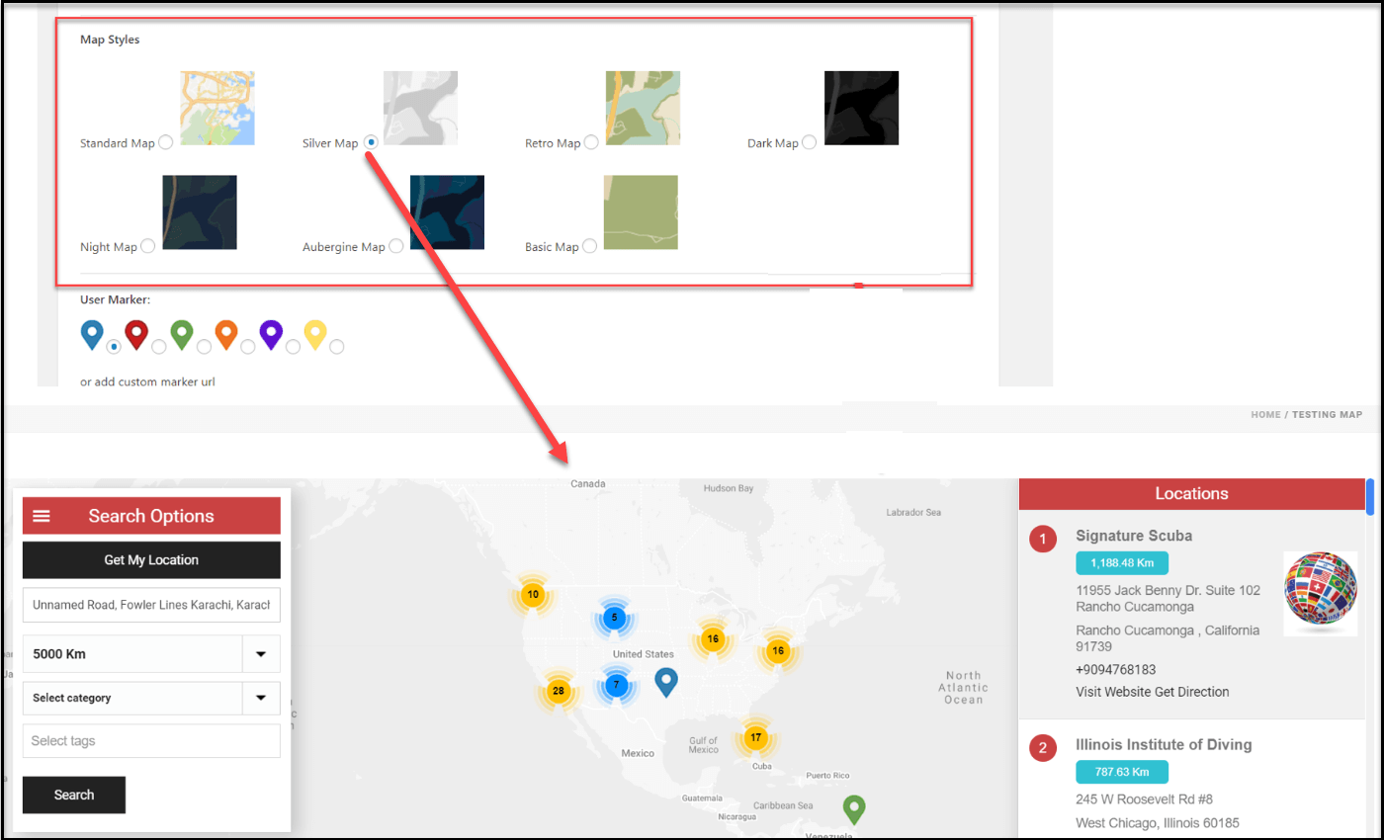
Task: Choose the green user marker radio button
Action: point(204,347)
